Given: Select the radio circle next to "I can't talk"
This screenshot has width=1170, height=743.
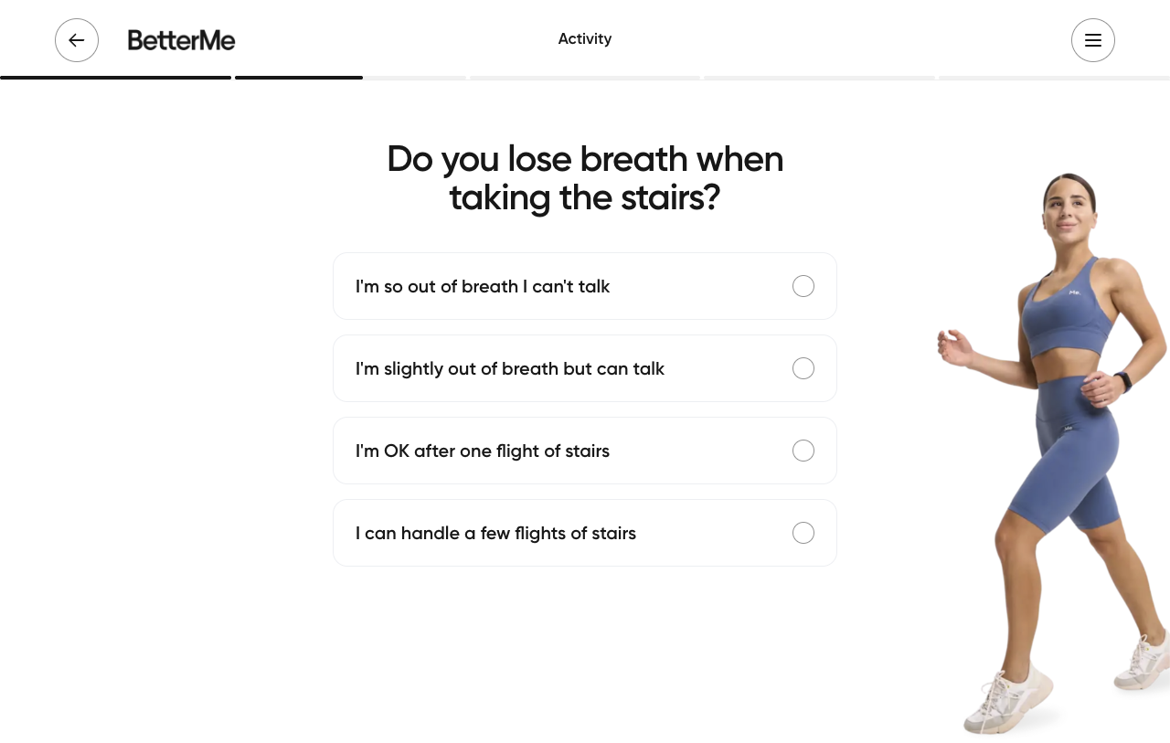Looking at the screenshot, I should click(803, 286).
